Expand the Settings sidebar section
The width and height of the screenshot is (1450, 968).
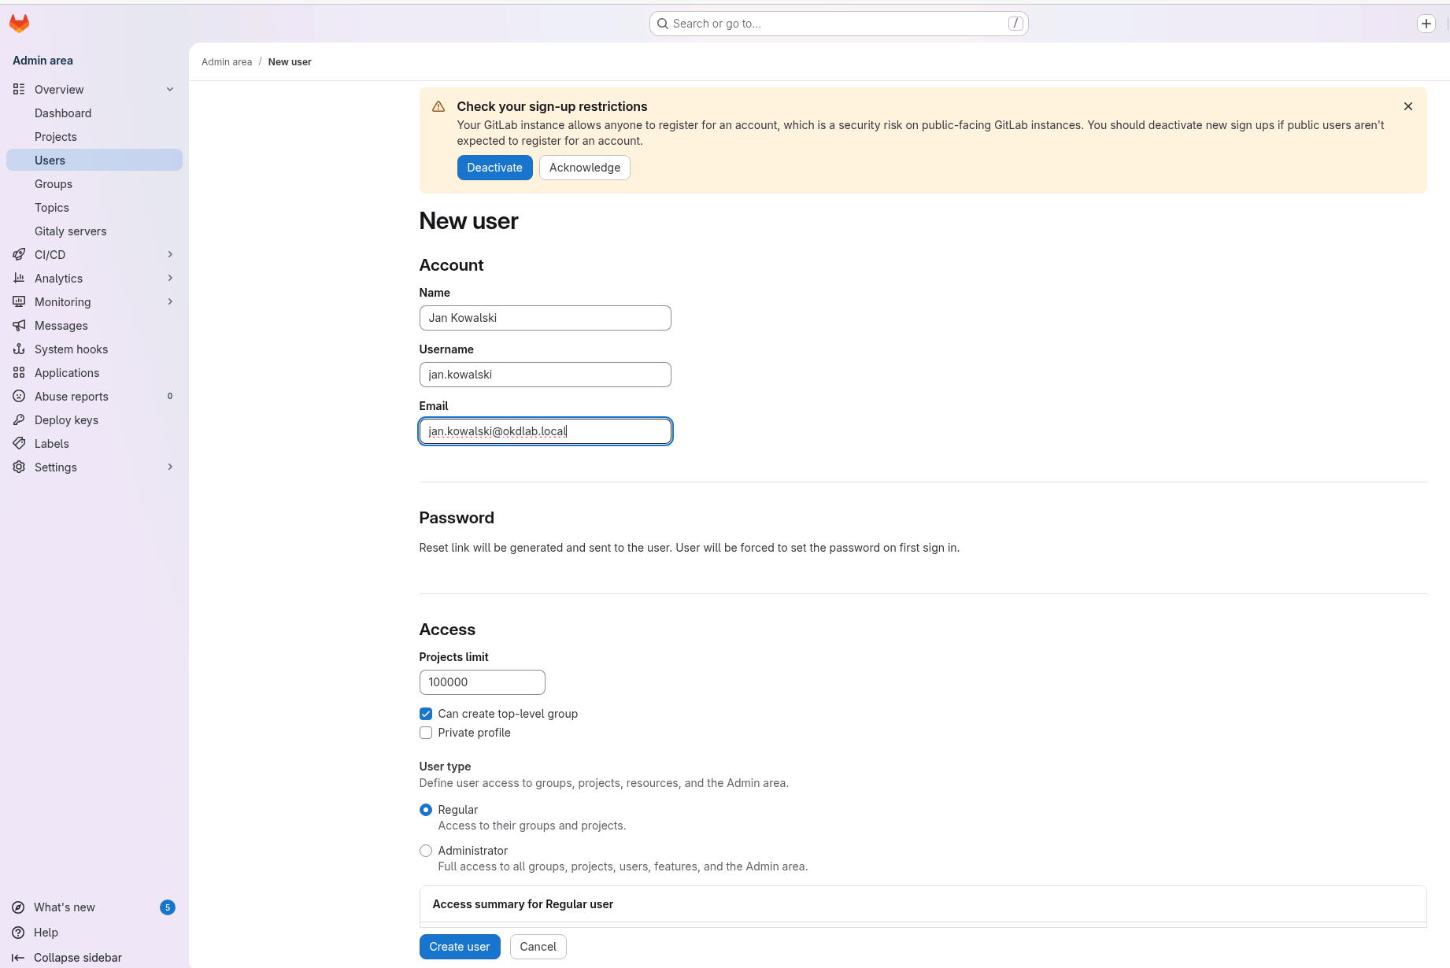[170, 467]
